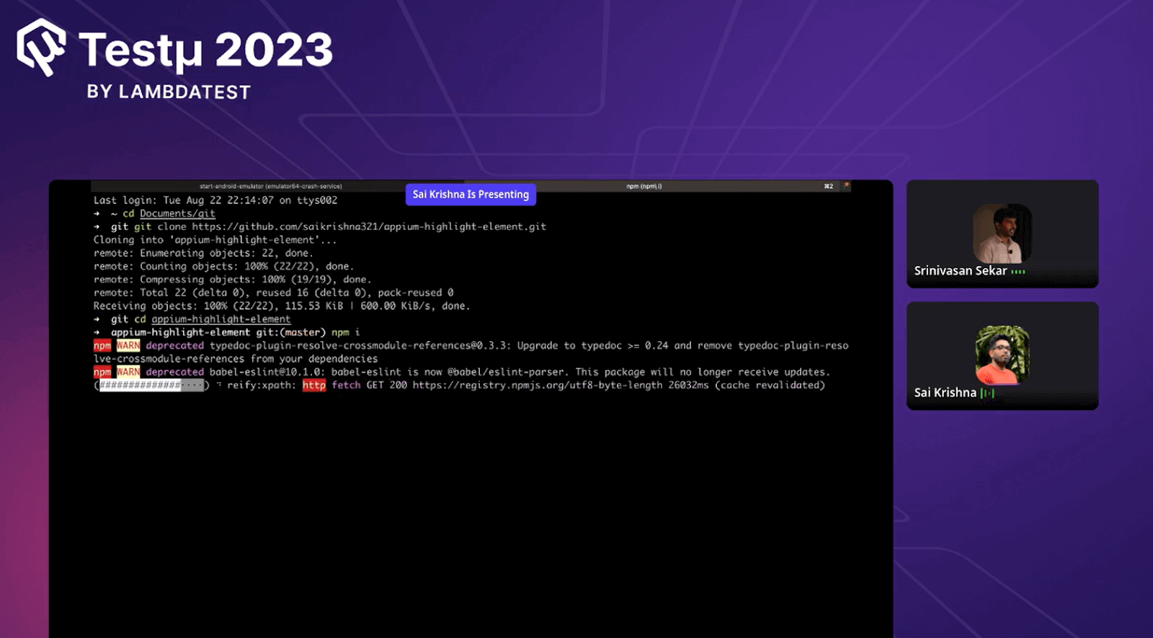Click the npm install progress bar
Screen dimensions: 1153x638
[151, 386]
